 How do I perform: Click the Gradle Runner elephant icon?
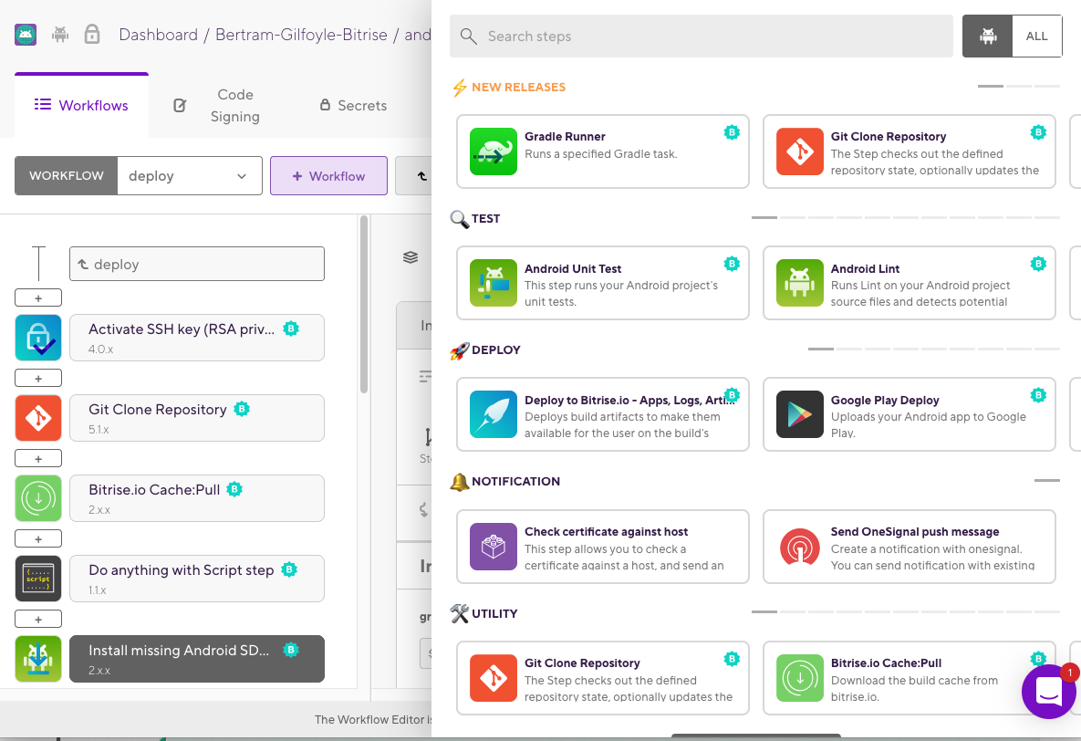point(494,151)
